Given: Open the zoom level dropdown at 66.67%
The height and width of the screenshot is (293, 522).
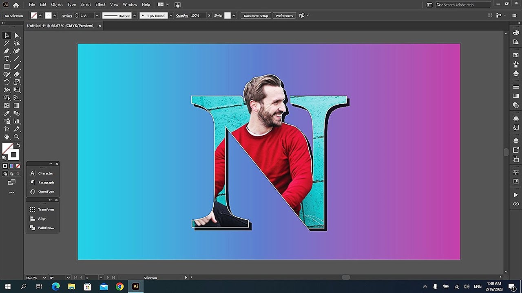Looking at the screenshot, I should pyautogui.click(x=44, y=278).
